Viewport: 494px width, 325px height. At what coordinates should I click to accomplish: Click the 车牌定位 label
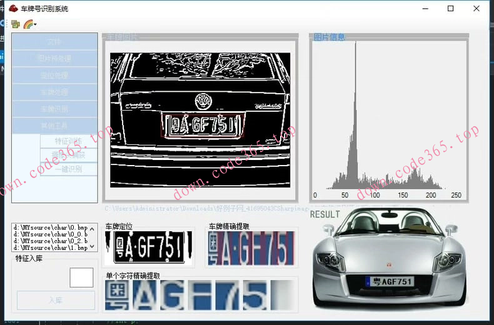pyautogui.click(x=119, y=226)
